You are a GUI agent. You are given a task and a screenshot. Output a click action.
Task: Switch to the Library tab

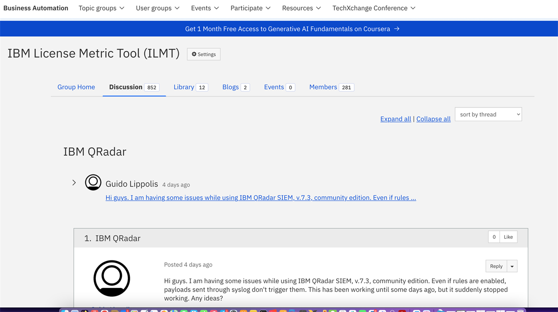pyautogui.click(x=184, y=87)
